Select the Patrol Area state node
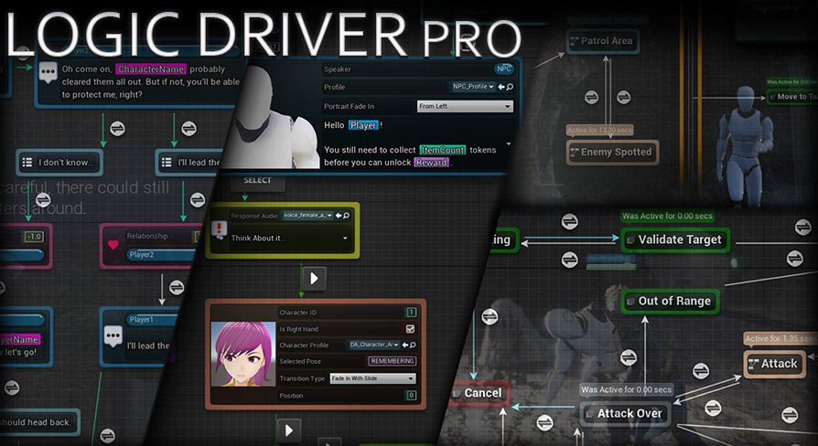Image resolution: width=818 pixels, height=446 pixels. 603,41
